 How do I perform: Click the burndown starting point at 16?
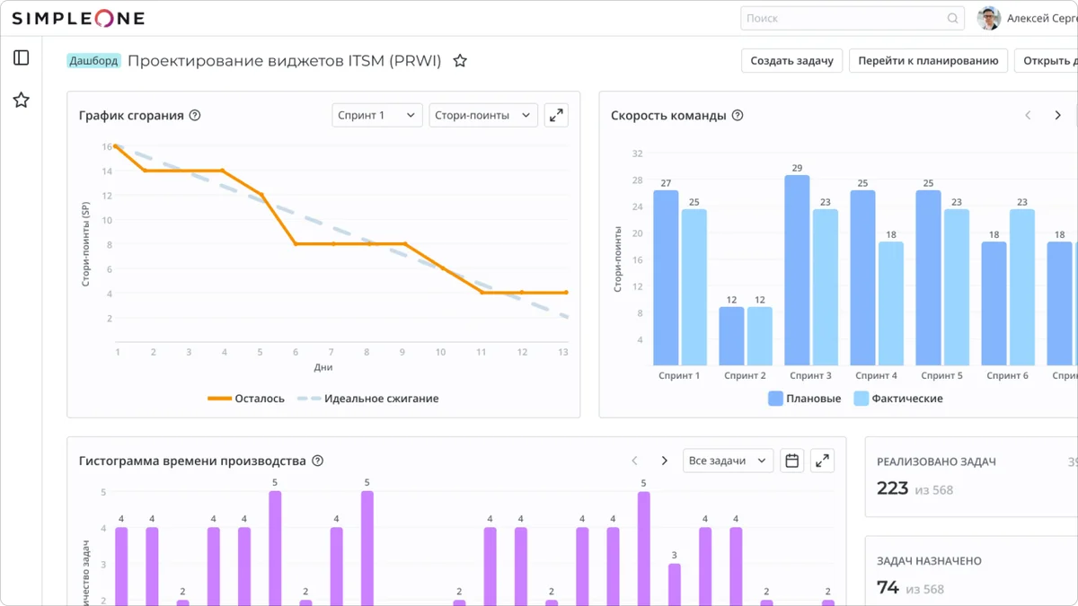click(x=115, y=146)
